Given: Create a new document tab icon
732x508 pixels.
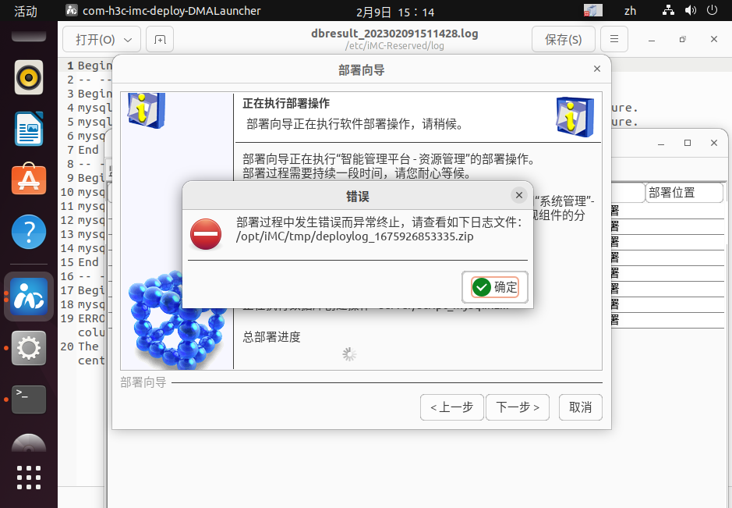Looking at the screenshot, I should pyautogui.click(x=160, y=40).
